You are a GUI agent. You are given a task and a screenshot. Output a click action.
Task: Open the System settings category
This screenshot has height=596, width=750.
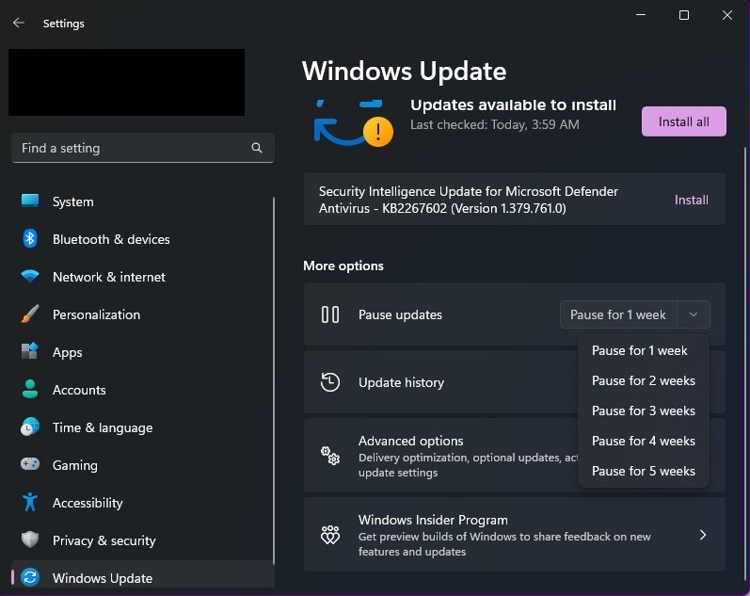coord(142,201)
